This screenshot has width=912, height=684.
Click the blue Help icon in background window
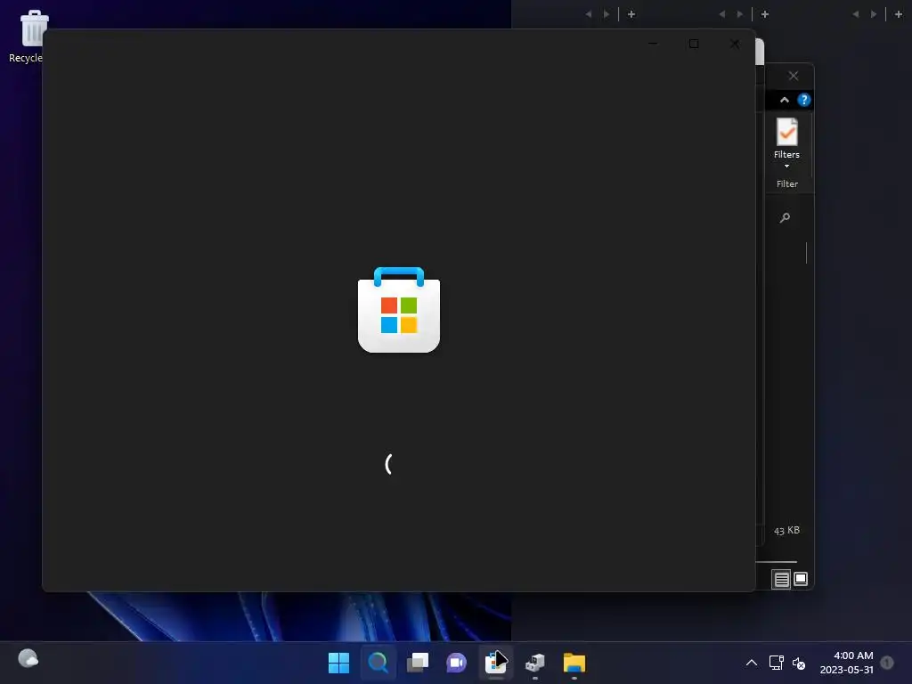point(804,100)
